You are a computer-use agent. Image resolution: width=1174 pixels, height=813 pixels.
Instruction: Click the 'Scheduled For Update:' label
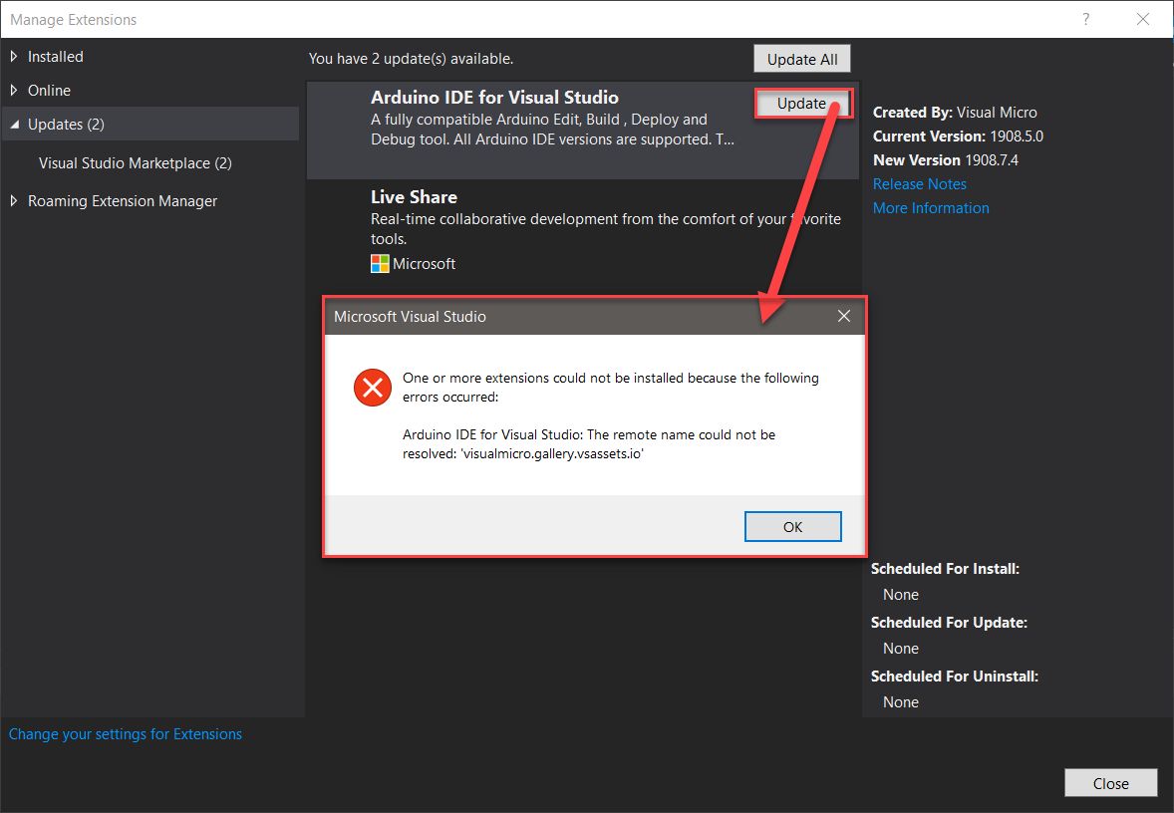(x=949, y=623)
